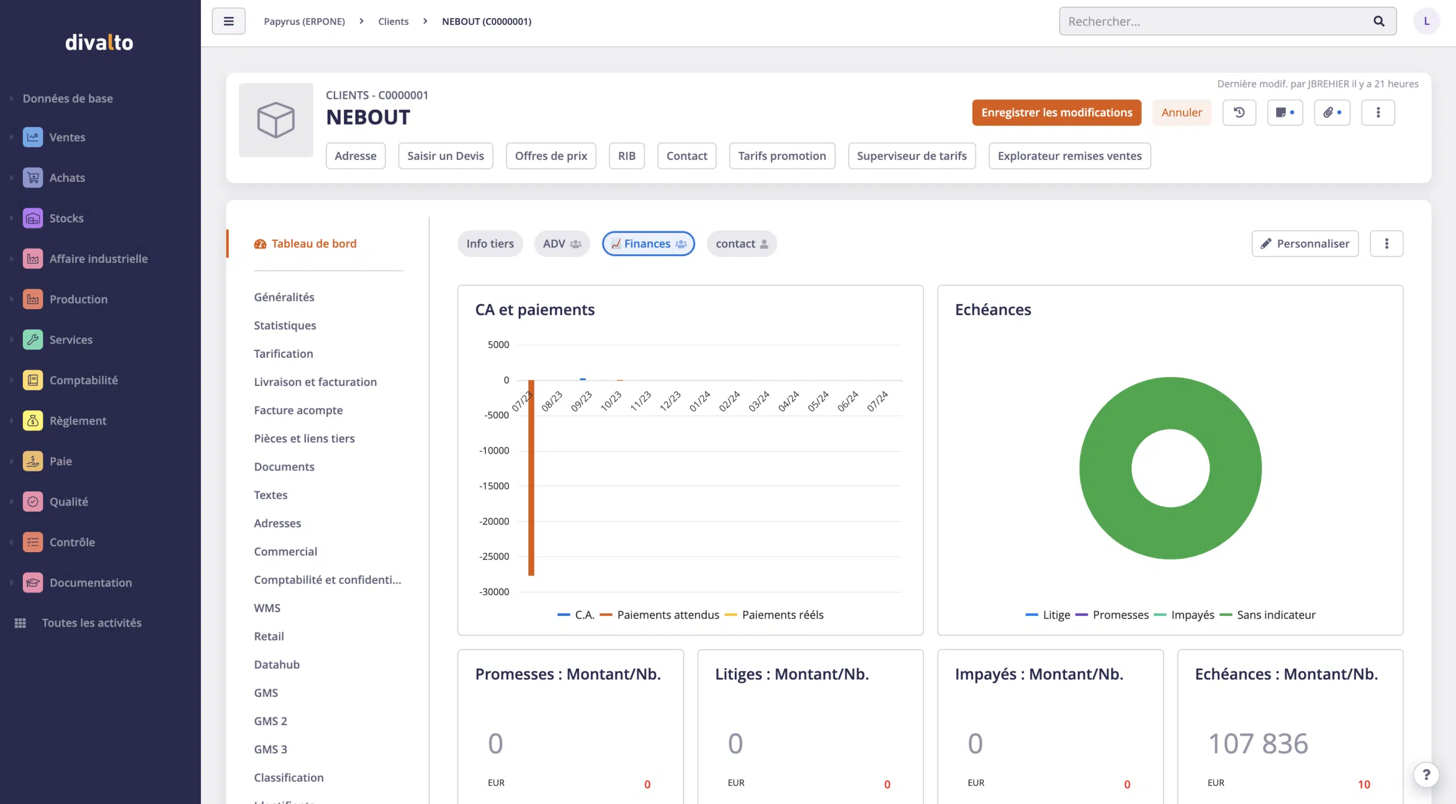1456x804 pixels.
Task: Open dashboard three-dot options menu
Action: click(x=1386, y=243)
